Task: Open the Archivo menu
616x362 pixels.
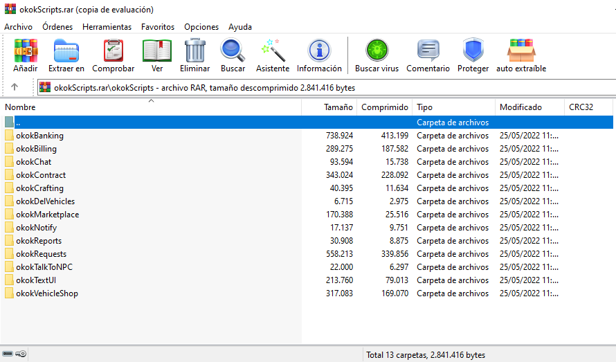Action: tap(18, 27)
